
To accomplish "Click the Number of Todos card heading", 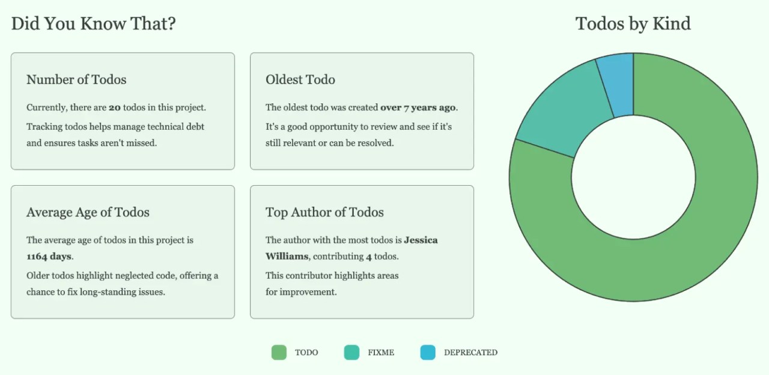I will (76, 79).
